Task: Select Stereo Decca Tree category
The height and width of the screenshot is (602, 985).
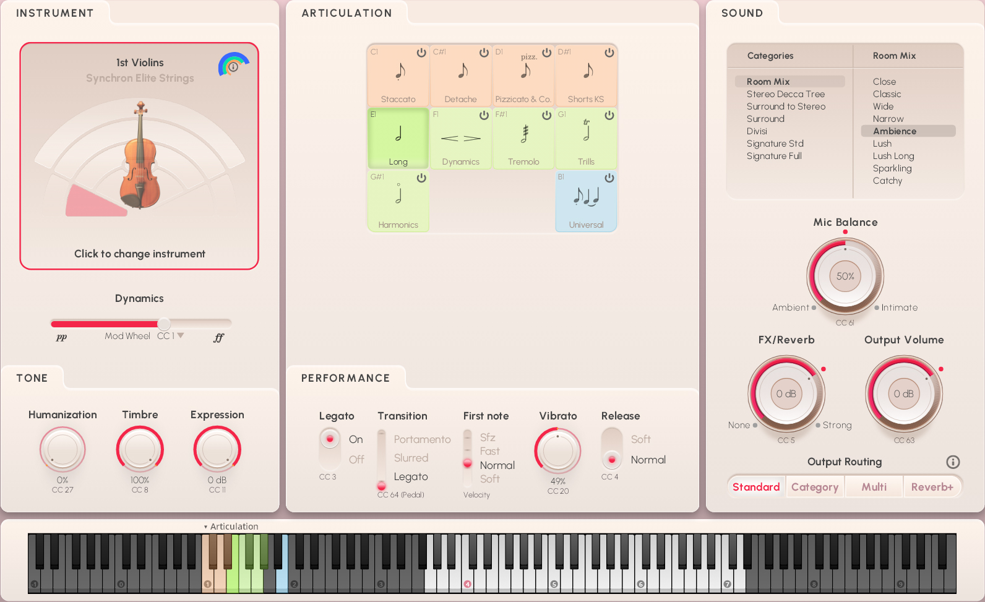Action: tap(785, 94)
